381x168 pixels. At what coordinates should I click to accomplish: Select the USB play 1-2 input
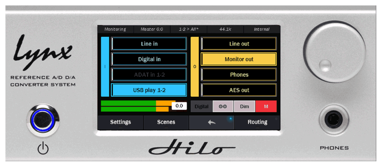point(149,90)
